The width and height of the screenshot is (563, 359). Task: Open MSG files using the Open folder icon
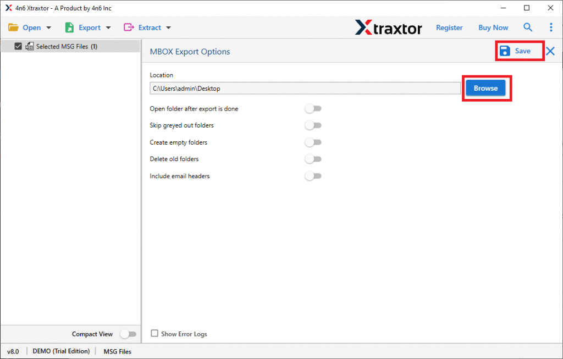click(14, 27)
